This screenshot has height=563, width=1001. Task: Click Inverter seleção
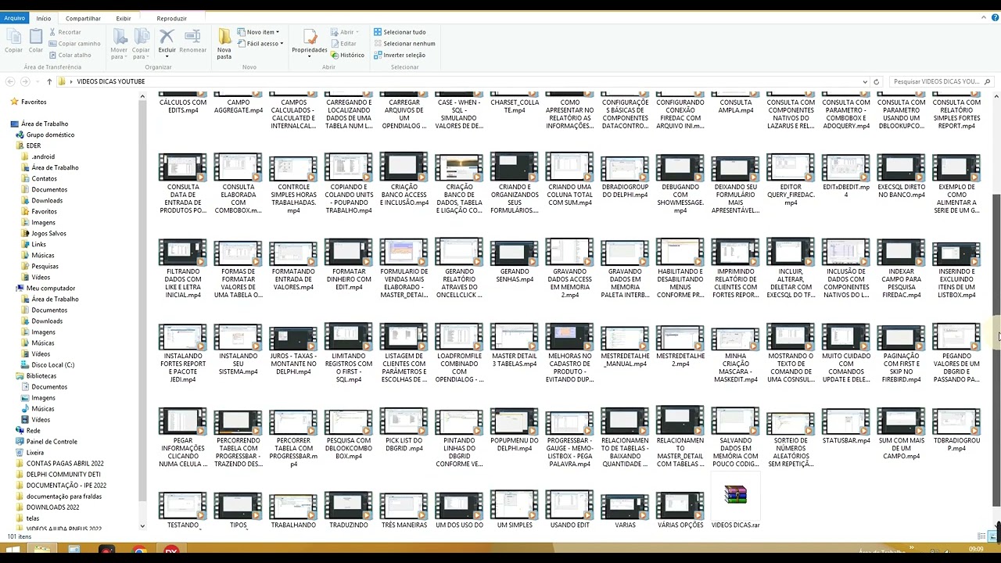click(400, 55)
